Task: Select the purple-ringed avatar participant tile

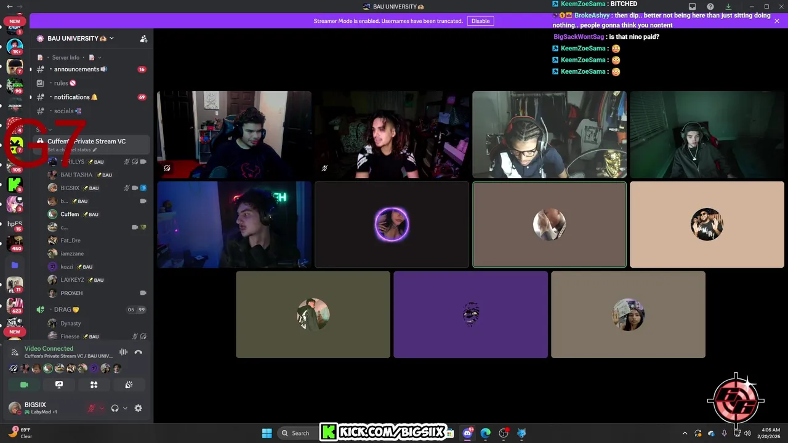Action: (392, 225)
